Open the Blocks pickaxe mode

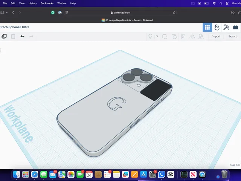(x=226, y=28)
